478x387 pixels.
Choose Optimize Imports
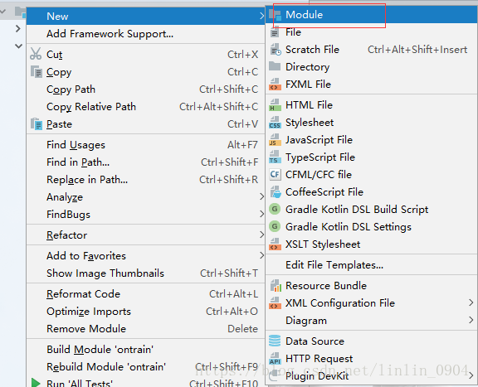click(x=145, y=312)
